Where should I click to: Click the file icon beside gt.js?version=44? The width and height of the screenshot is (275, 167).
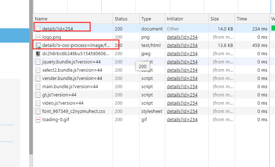(38, 95)
